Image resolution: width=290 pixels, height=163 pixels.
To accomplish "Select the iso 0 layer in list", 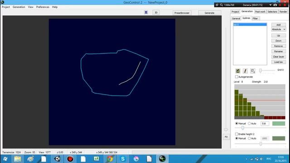I will [250, 24].
